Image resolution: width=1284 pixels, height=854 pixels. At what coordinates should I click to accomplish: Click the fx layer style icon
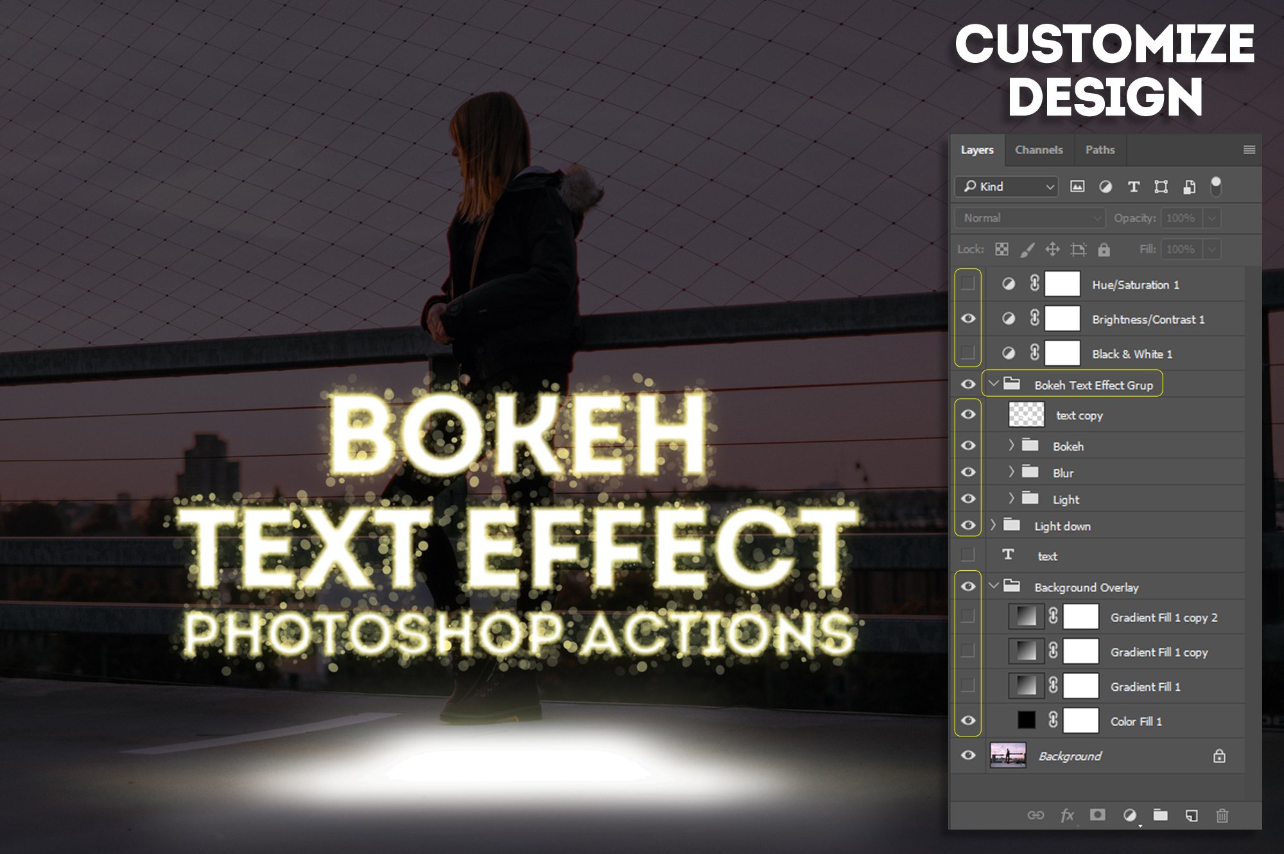tap(1067, 815)
